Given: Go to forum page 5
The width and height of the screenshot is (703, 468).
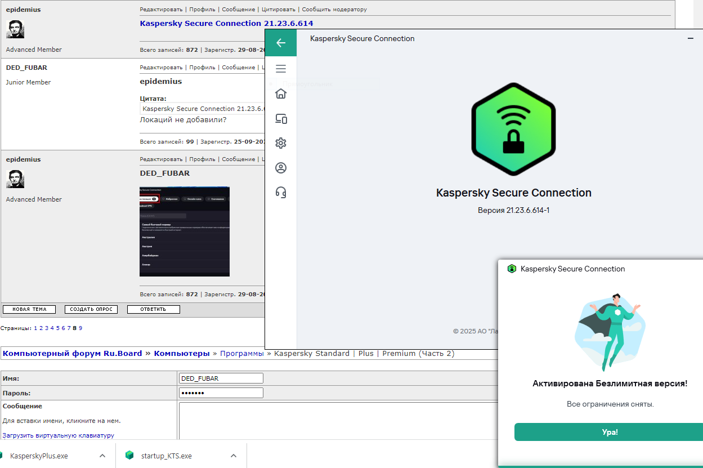Looking at the screenshot, I should point(57,328).
